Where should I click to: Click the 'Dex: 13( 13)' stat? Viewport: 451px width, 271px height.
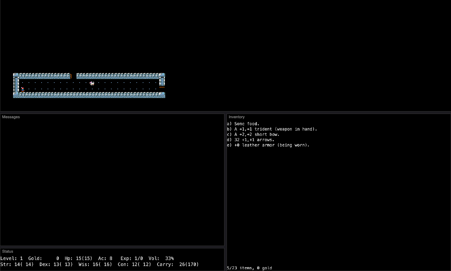click(56, 264)
